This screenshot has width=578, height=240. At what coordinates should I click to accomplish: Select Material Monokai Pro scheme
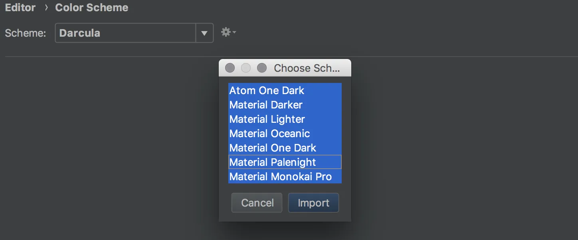pyautogui.click(x=280, y=177)
